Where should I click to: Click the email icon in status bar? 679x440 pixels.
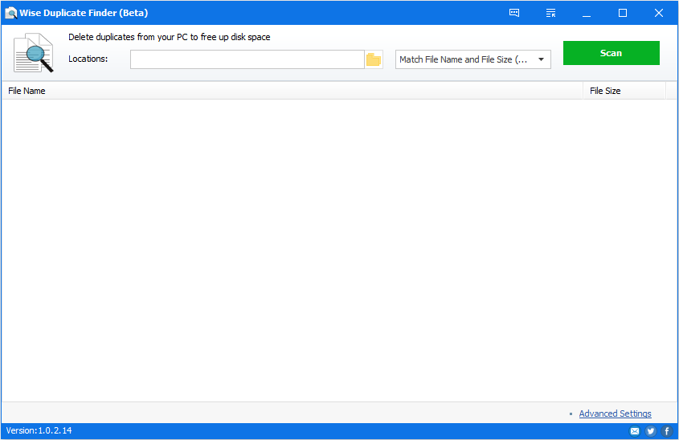pyautogui.click(x=634, y=431)
